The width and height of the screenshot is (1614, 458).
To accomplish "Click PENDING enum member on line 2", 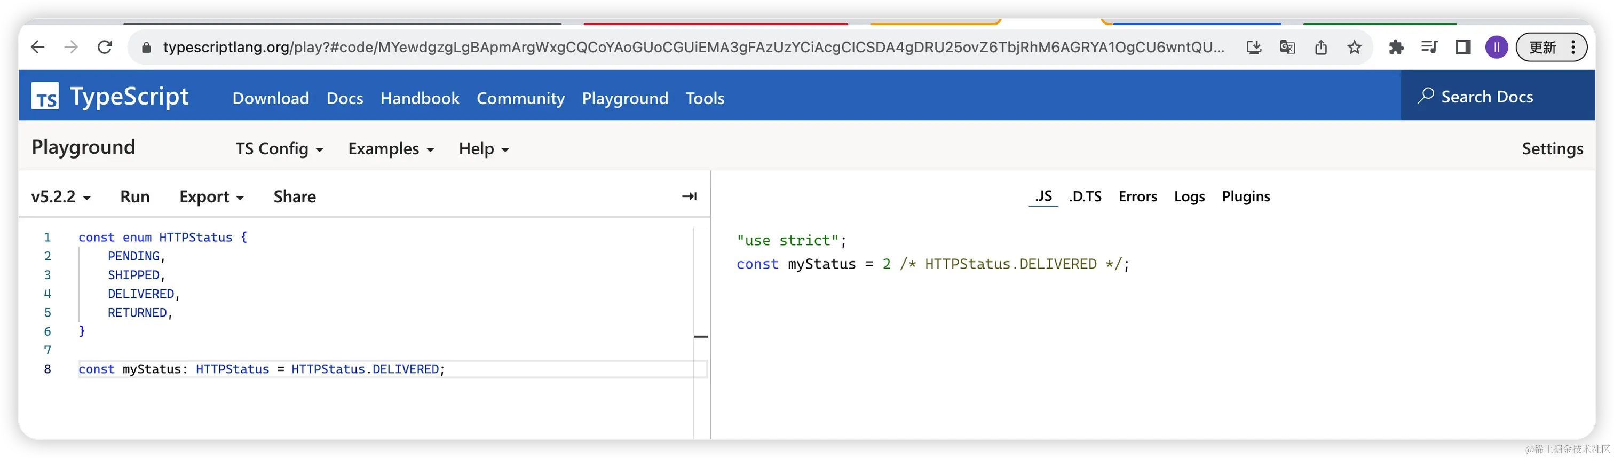I will tap(133, 256).
